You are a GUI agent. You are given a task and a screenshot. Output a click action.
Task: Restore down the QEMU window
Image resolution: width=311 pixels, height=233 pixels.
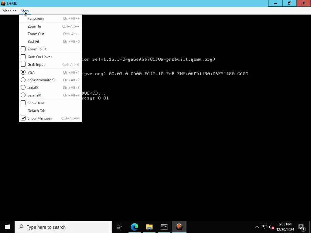point(289,3)
